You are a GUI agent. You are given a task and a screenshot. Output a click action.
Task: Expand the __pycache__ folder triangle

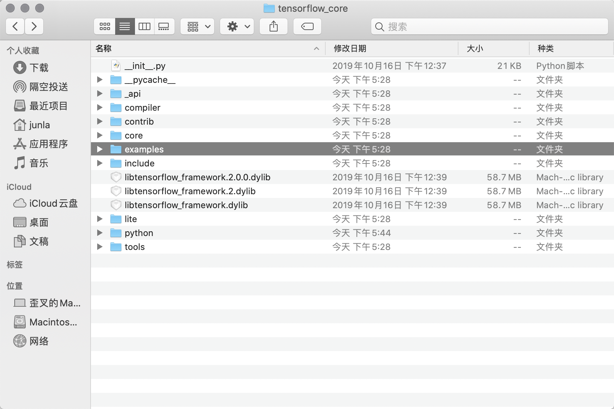coord(99,80)
